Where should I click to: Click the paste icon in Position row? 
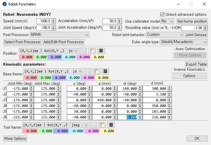[92, 51]
